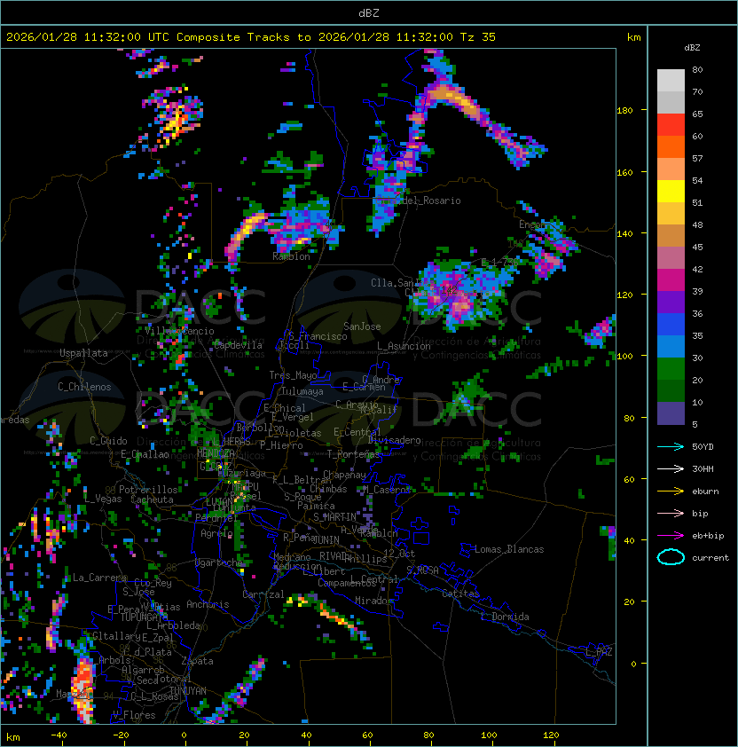The image size is (738, 747).
Task: Click the slate violet 5–10 dBZ swatch
Action: [x=671, y=413]
